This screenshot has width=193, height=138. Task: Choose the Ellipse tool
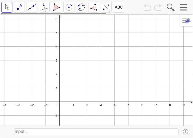(x=81, y=7)
